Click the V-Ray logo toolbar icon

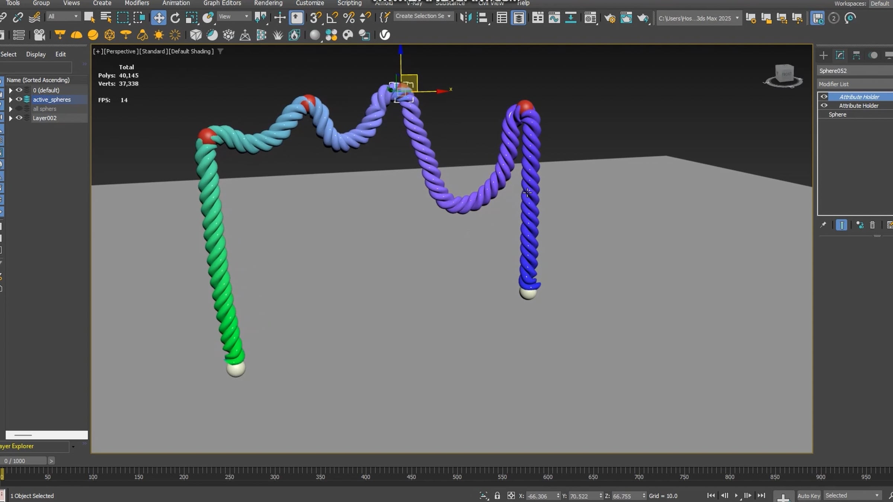pyautogui.click(x=385, y=35)
